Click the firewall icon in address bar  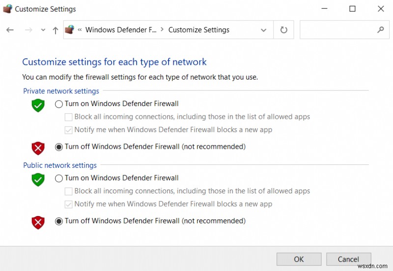point(70,30)
